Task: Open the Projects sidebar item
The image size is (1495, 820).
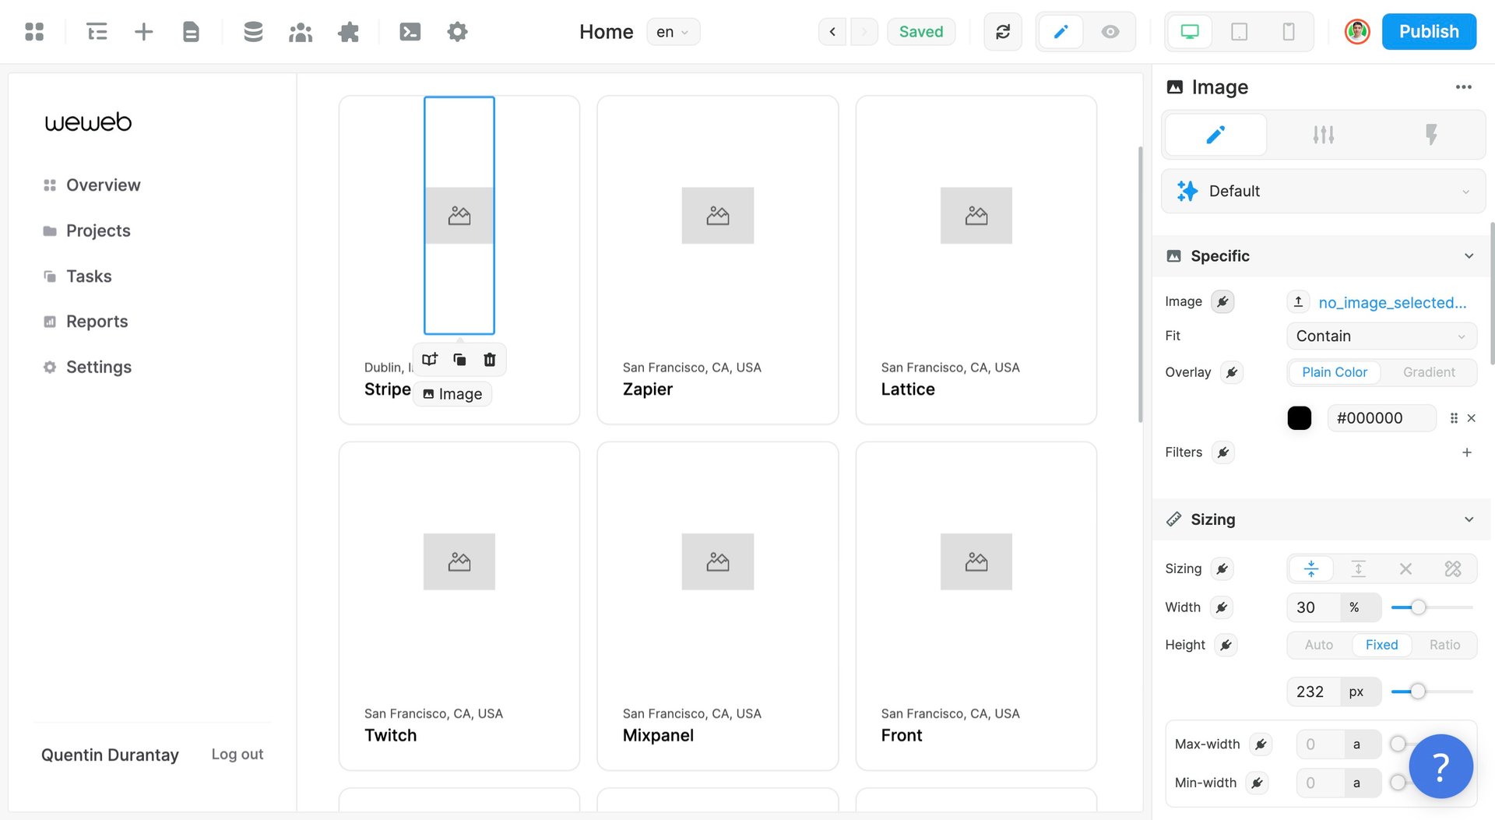Action: click(87, 231)
